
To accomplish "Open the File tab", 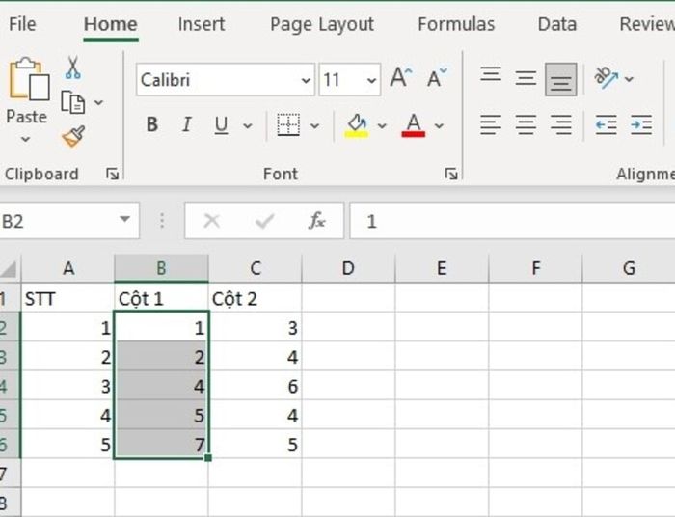I will 22,24.
